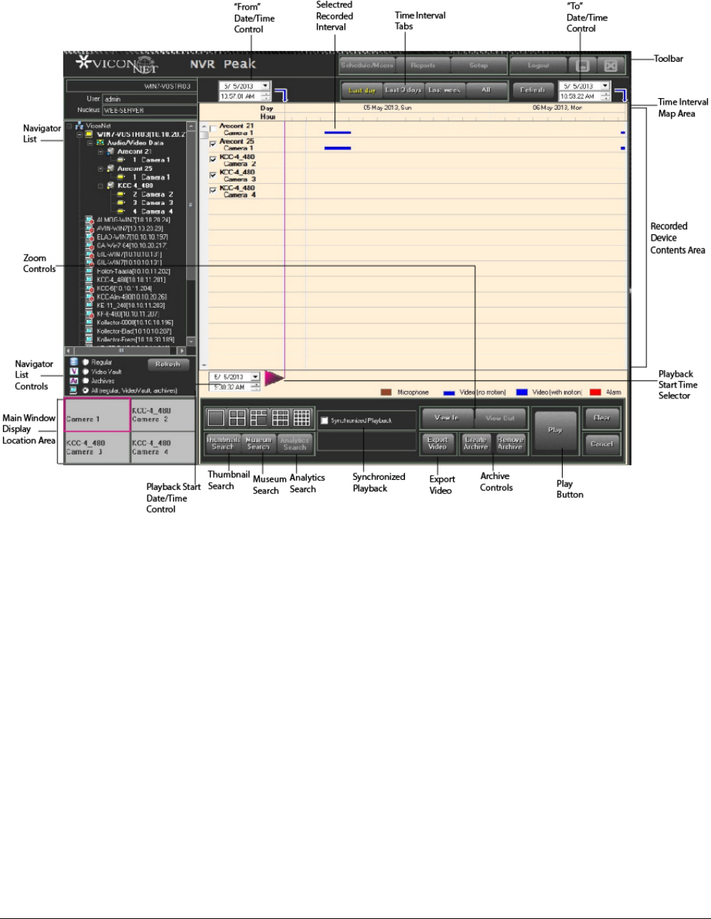
Task: Click Arecont 25 recorded interval bar on timeline
Action: 337,148
